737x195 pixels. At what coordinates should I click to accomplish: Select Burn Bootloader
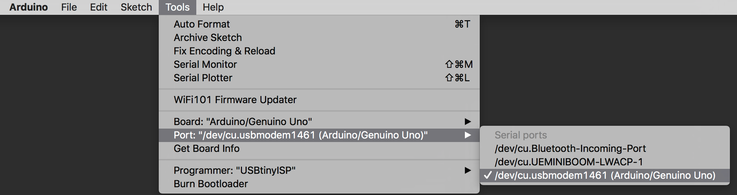pos(211,184)
